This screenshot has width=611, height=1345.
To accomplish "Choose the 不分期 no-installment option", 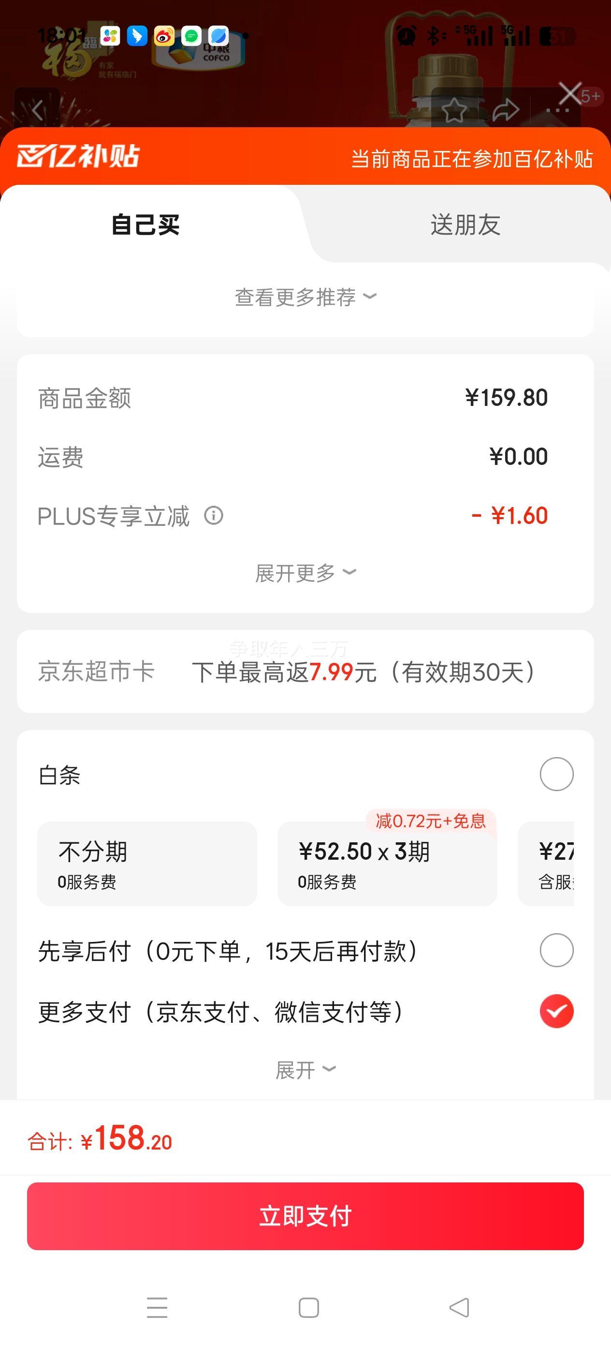I will (146, 863).
